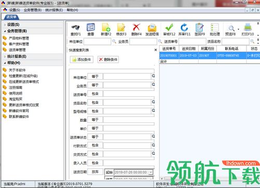The height and width of the screenshot is (188, 260).
Task: Change the 等于 operator for 数量
Action: pyautogui.click(x=95, y=120)
